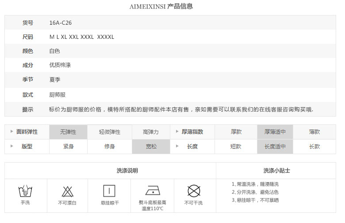Select the 修身 option cell
This screenshot has height=223, width=345.
[110, 147]
